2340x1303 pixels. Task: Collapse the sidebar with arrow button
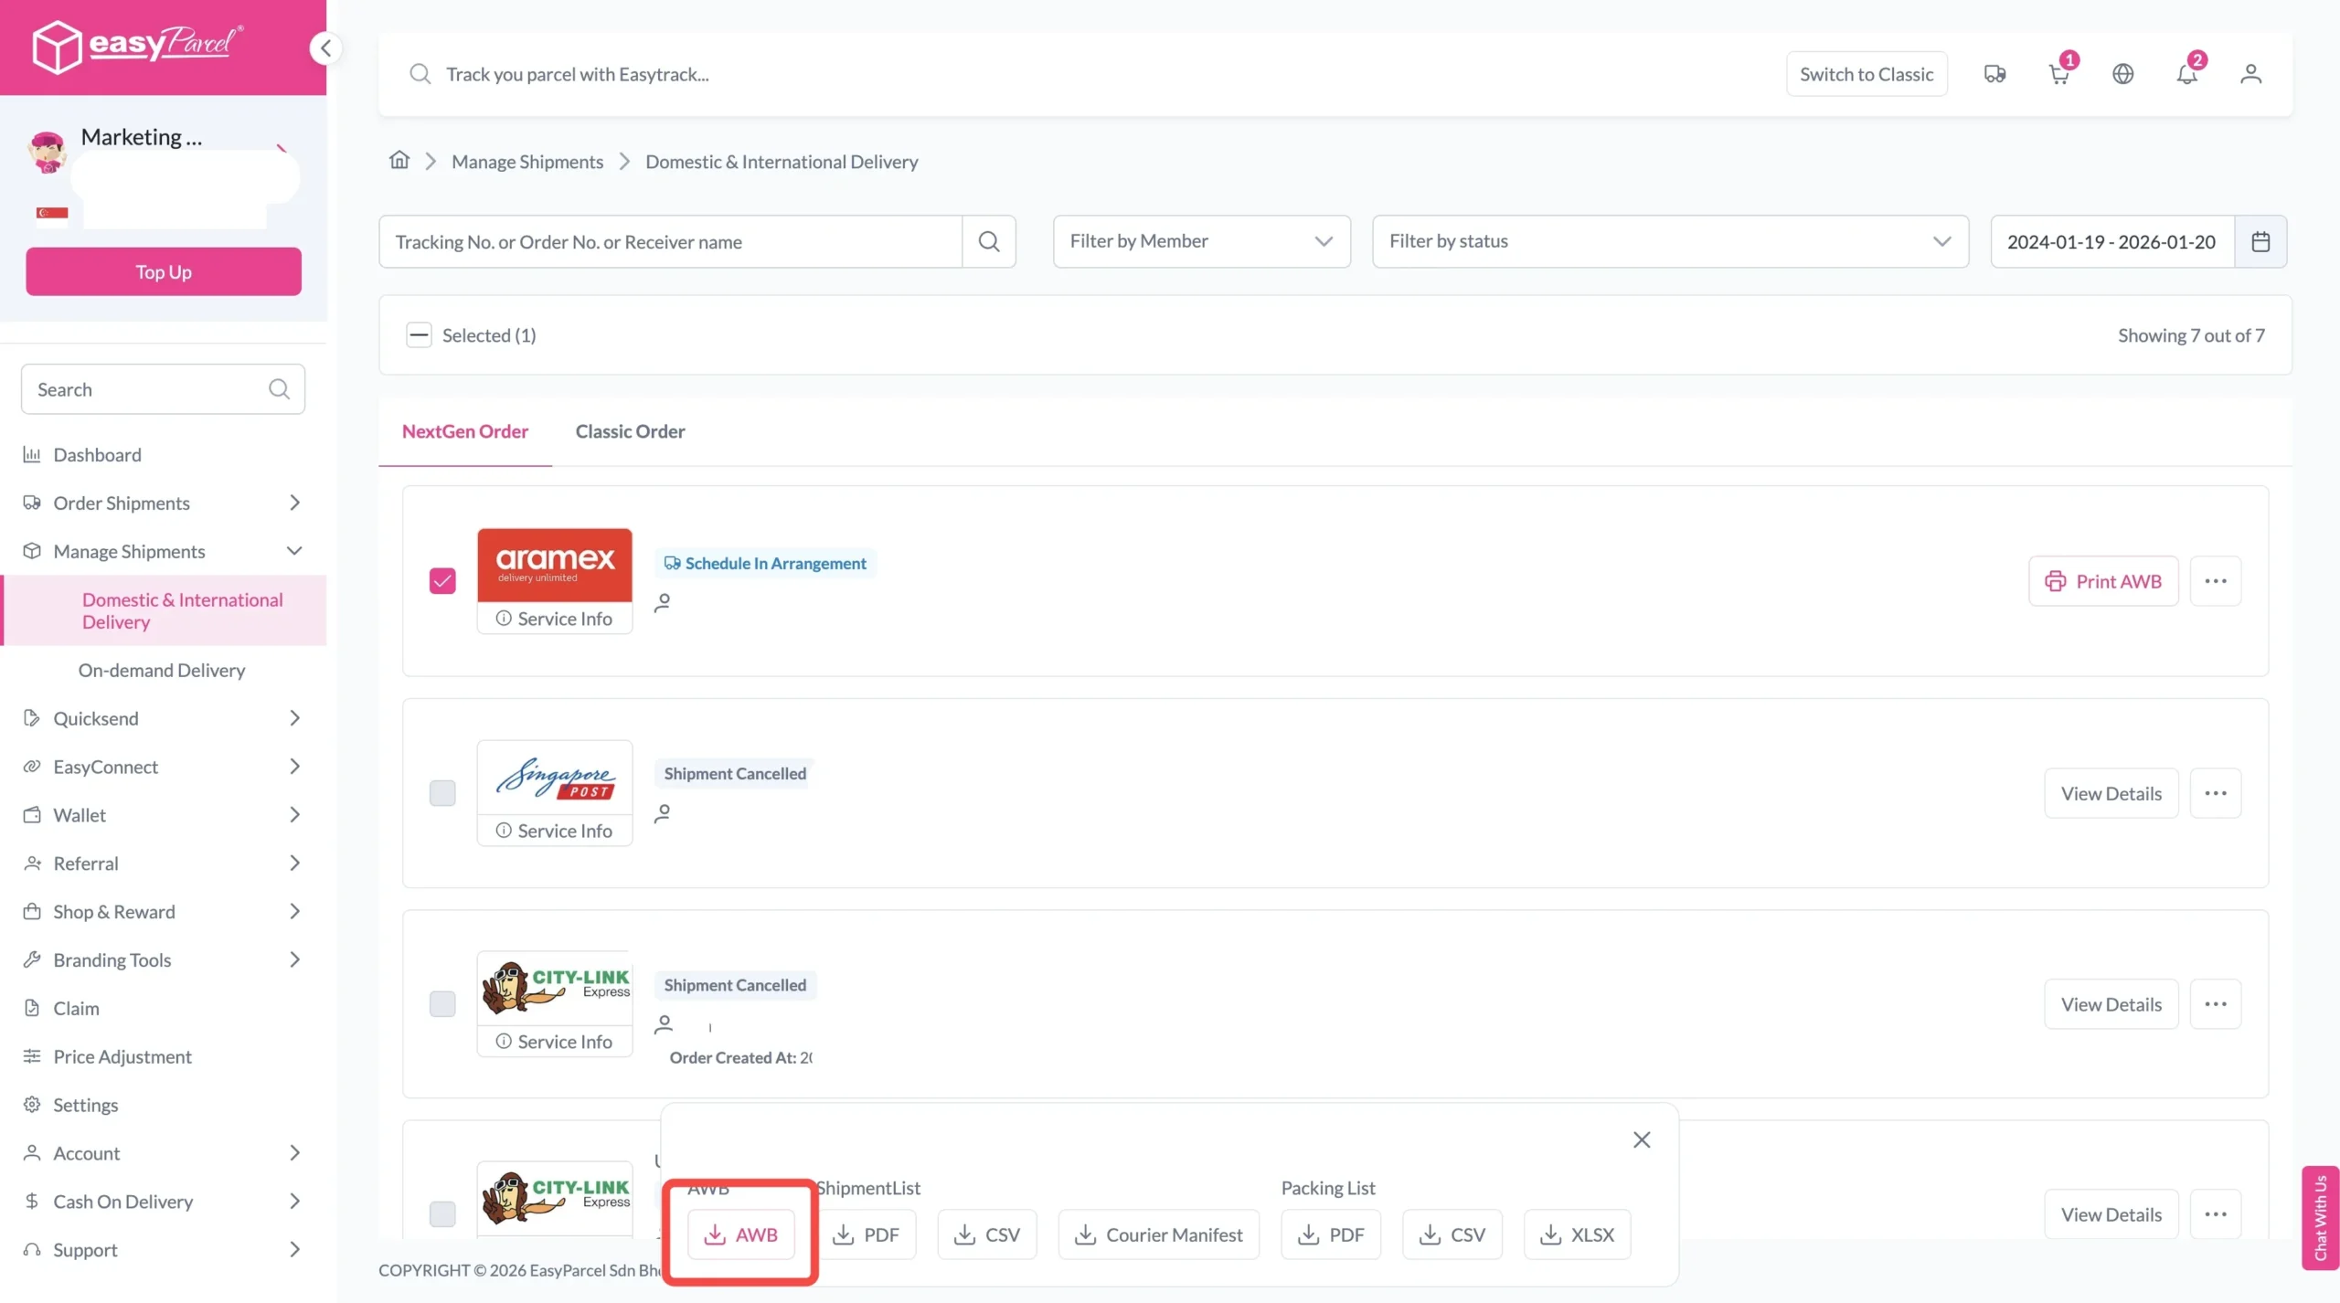click(325, 48)
